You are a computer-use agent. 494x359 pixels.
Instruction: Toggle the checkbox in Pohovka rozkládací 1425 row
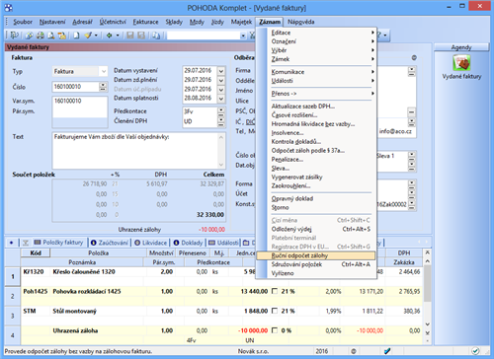click(x=275, y=291)
